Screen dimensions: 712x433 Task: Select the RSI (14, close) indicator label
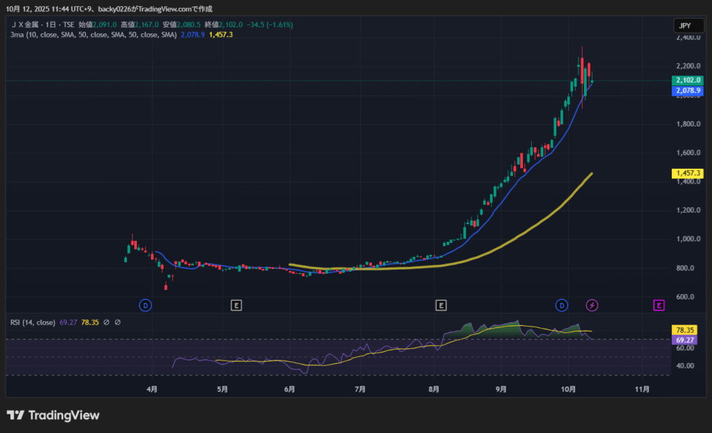pyautogui.click(x=33, y=322)
